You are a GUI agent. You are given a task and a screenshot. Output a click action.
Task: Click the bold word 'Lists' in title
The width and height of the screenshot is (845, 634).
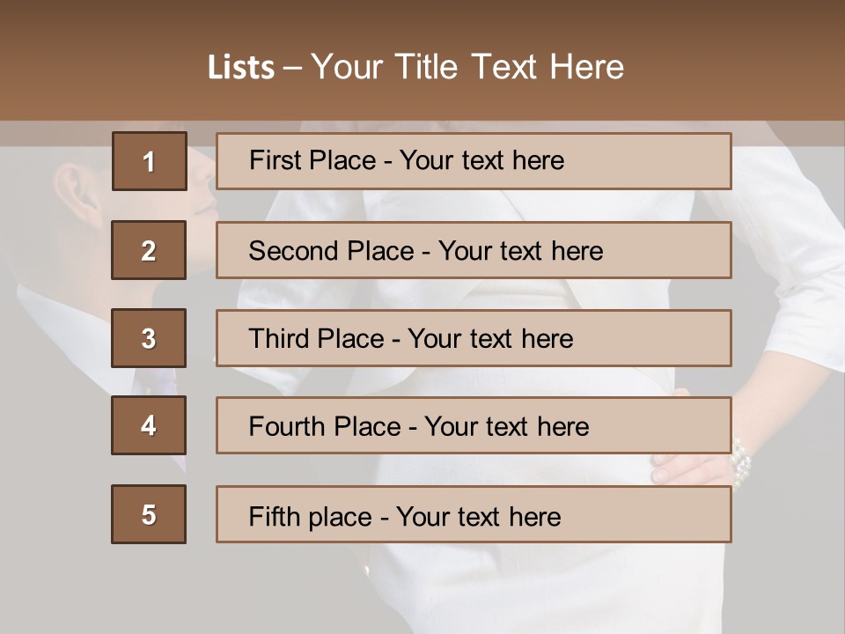tap(241, 68)
